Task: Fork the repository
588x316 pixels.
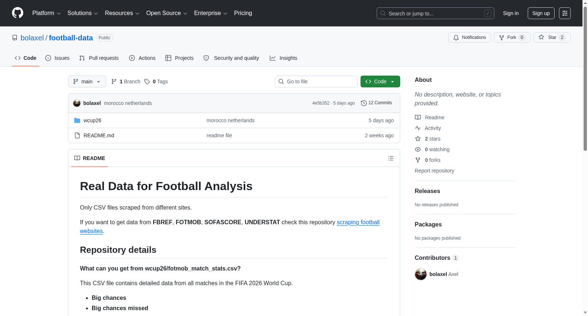Action: [x=512, y=37]
